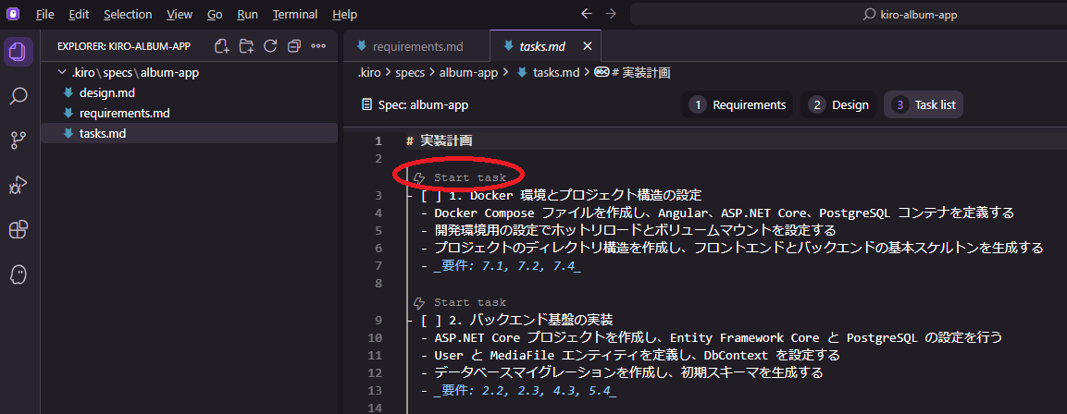The image size is (1067, 414).
Task: Open design.md in the file tree
Action: pos(107,92)
